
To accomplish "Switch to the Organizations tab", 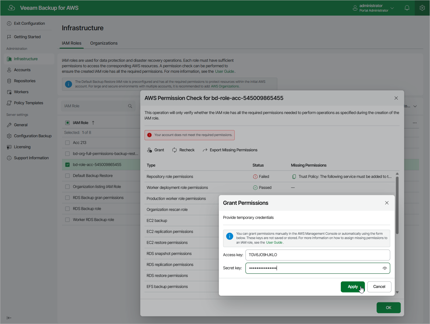I will [104, 43].
